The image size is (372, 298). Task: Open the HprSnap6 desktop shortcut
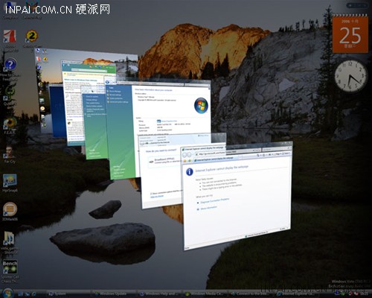(10, 183)
